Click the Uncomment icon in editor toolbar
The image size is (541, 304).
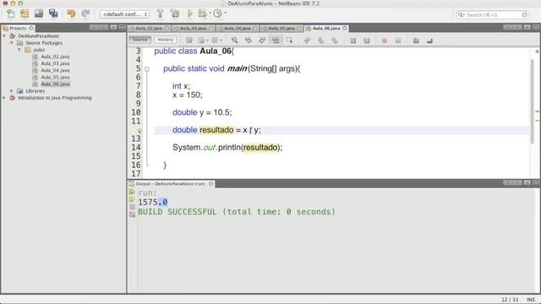coord(429,41)
